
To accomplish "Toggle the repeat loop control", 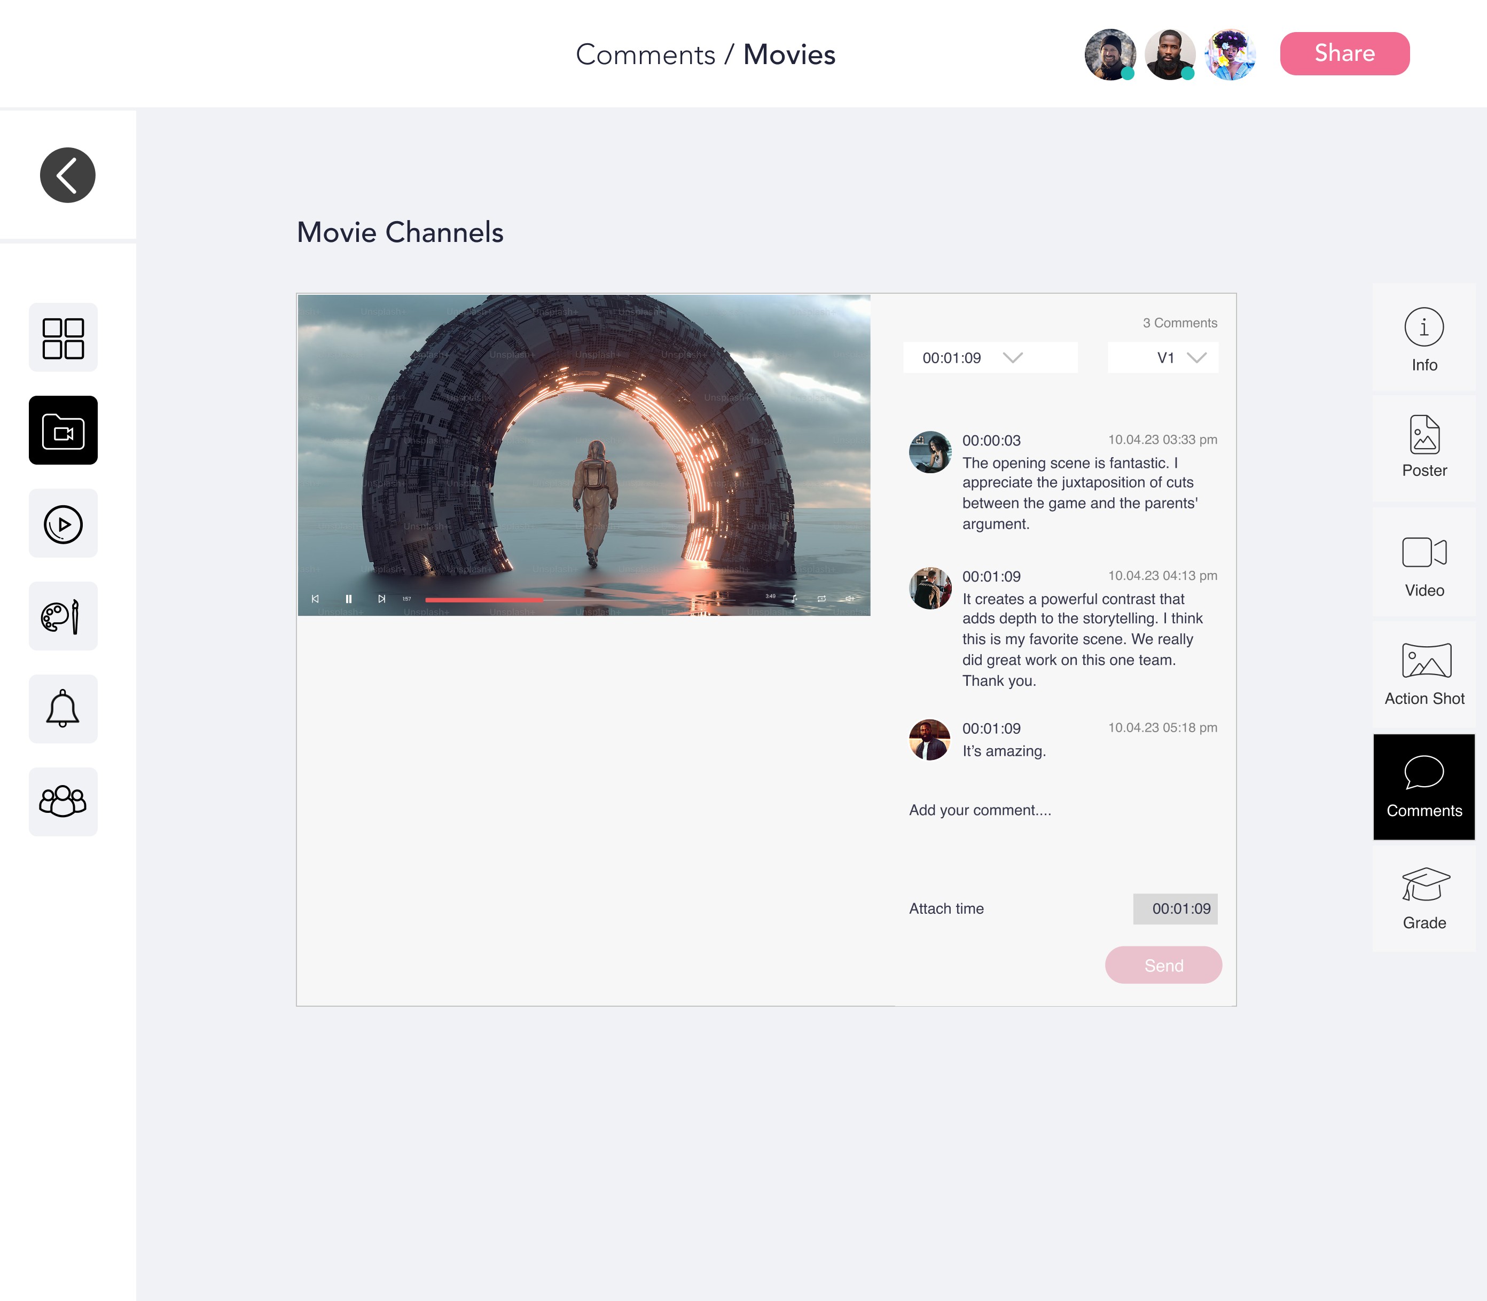I will coord(821,599).
